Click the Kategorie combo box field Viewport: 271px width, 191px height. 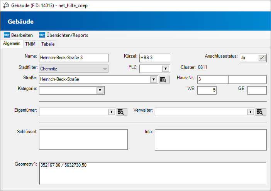point(72,90)
